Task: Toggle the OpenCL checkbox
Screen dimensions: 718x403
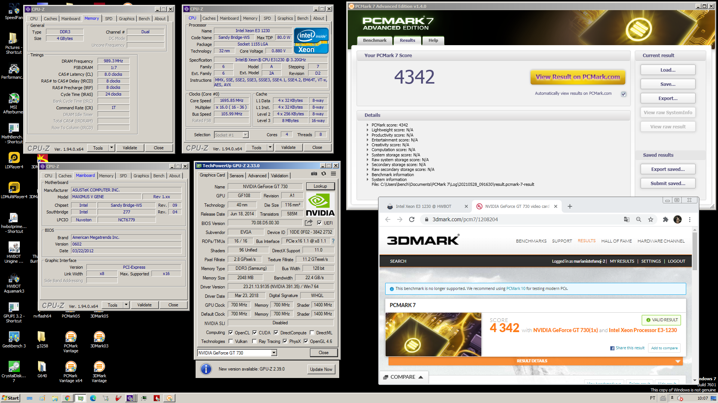Action: click(x=231, y=332)
